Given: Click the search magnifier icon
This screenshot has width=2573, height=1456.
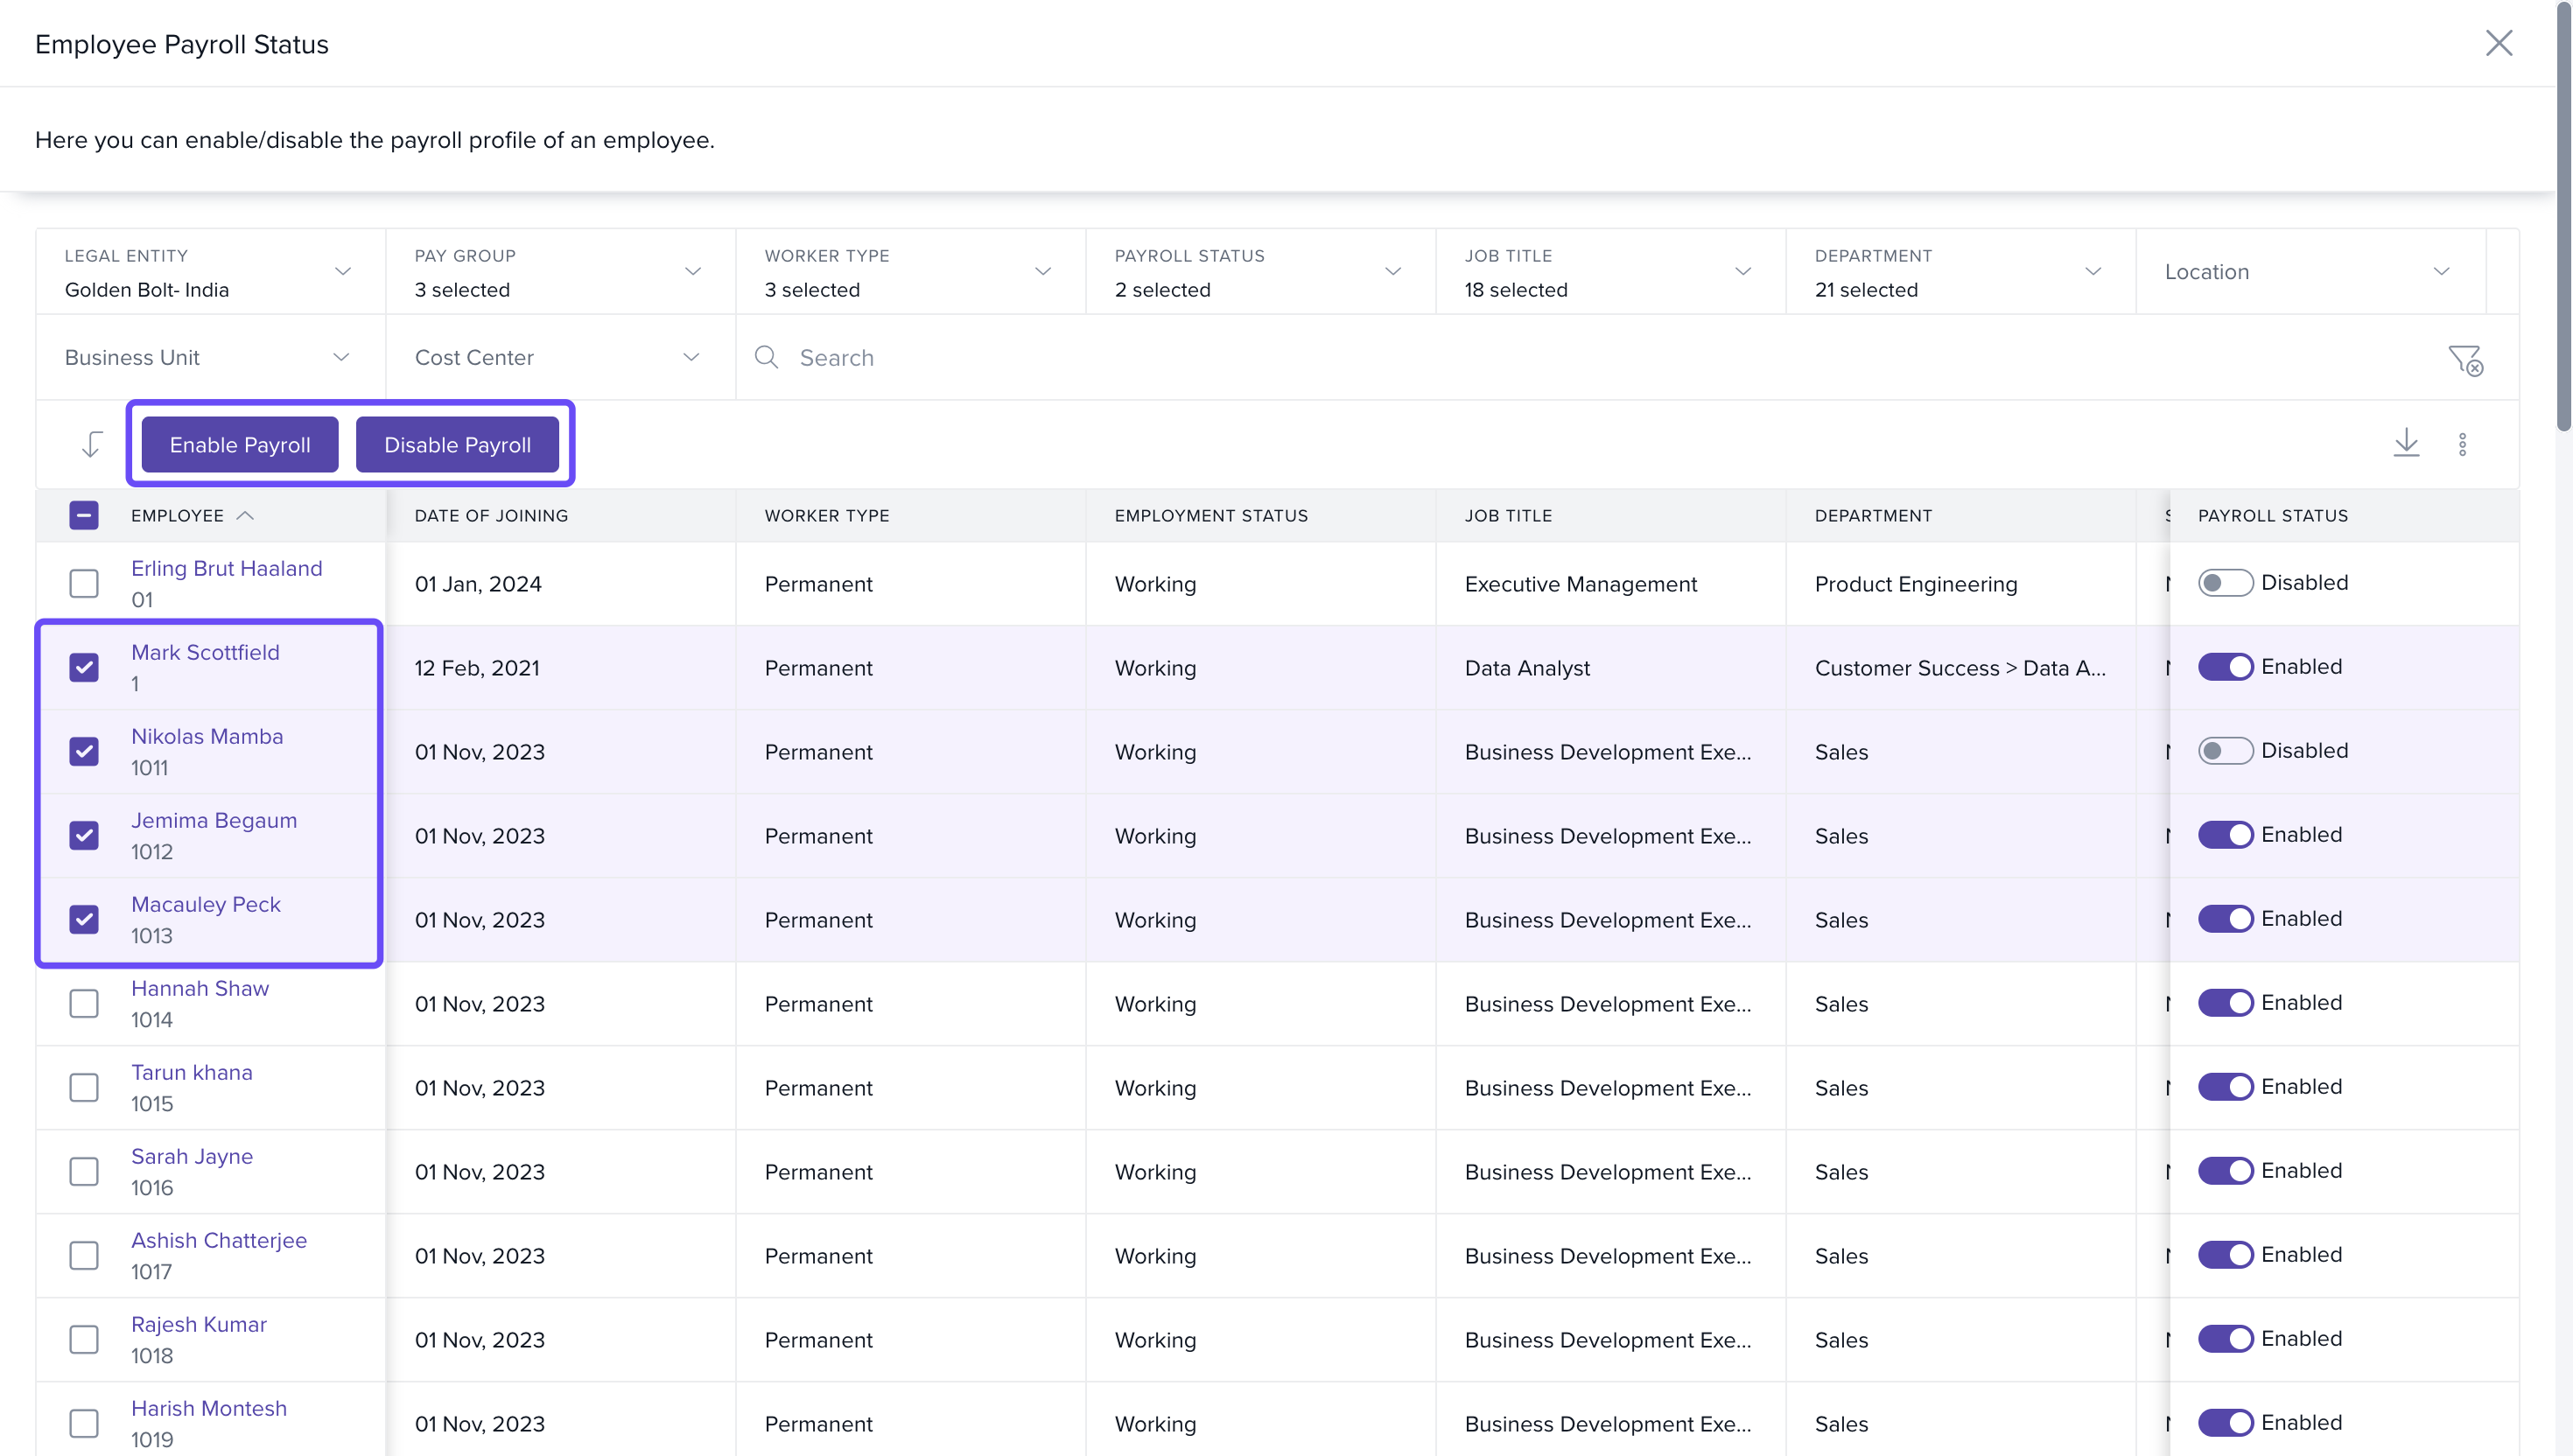Looking at the screenshot, I should [x=766, y=358].
